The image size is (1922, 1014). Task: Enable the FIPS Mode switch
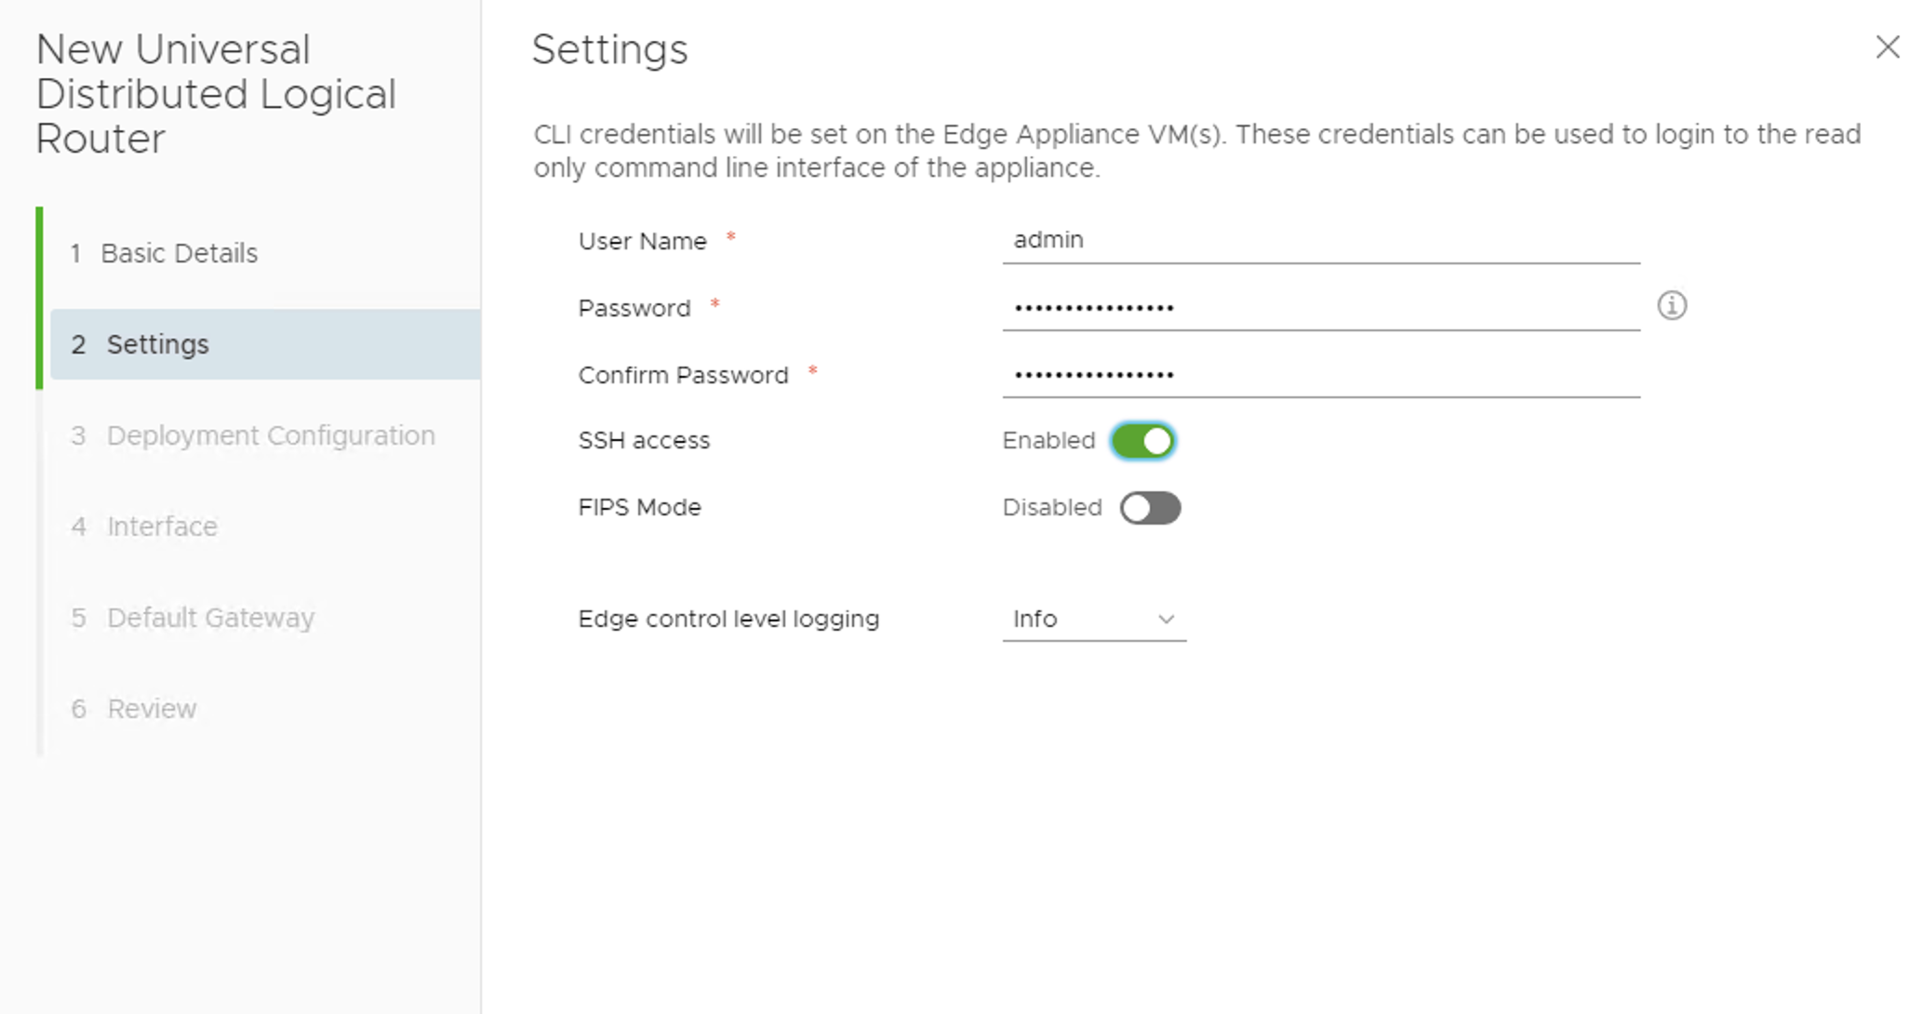point(1150,508)
